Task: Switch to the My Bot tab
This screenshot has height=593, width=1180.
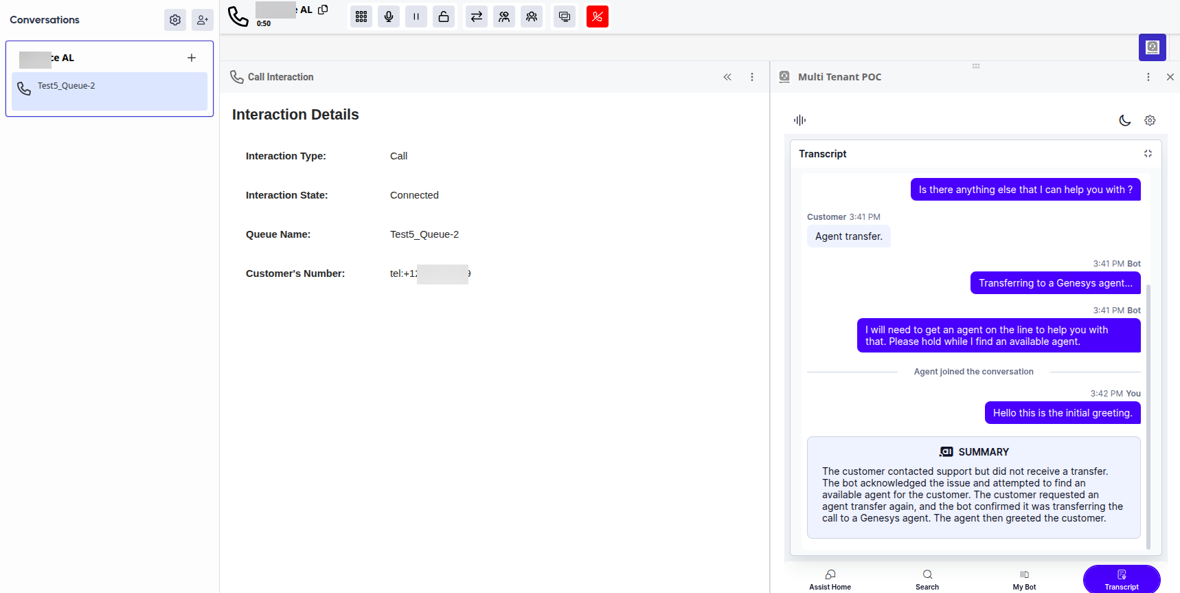Action: (1024, 579)
